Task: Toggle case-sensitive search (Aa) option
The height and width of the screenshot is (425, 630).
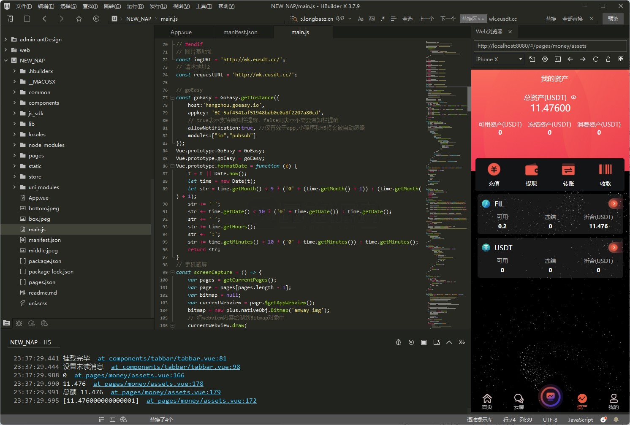Action: click(x=361, y=19)
